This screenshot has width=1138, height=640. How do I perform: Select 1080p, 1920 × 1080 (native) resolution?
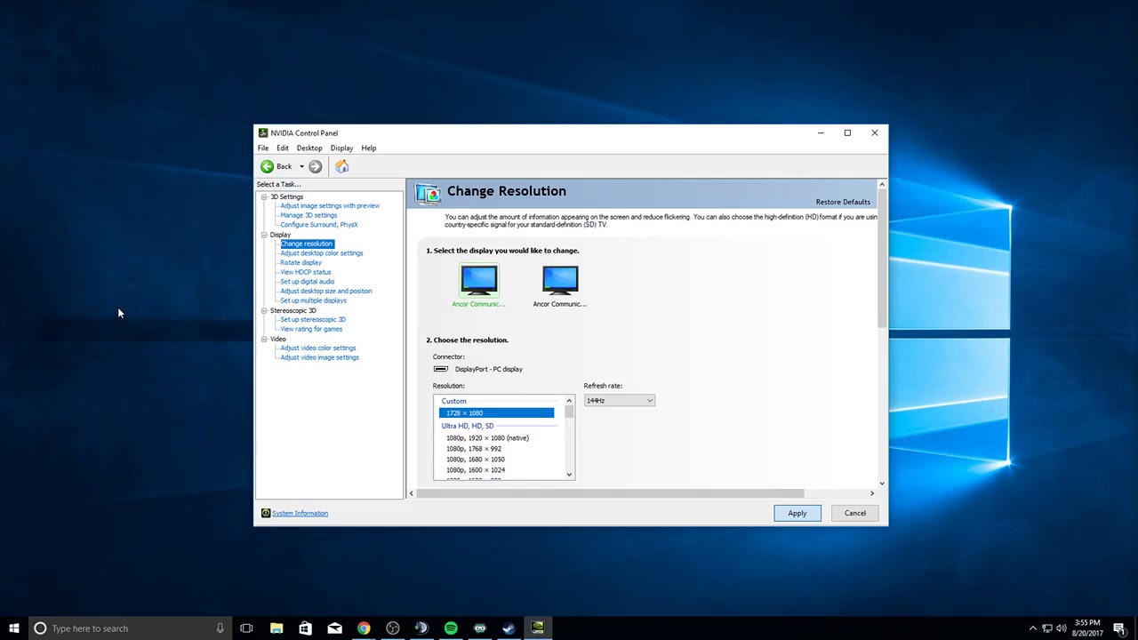487,438
